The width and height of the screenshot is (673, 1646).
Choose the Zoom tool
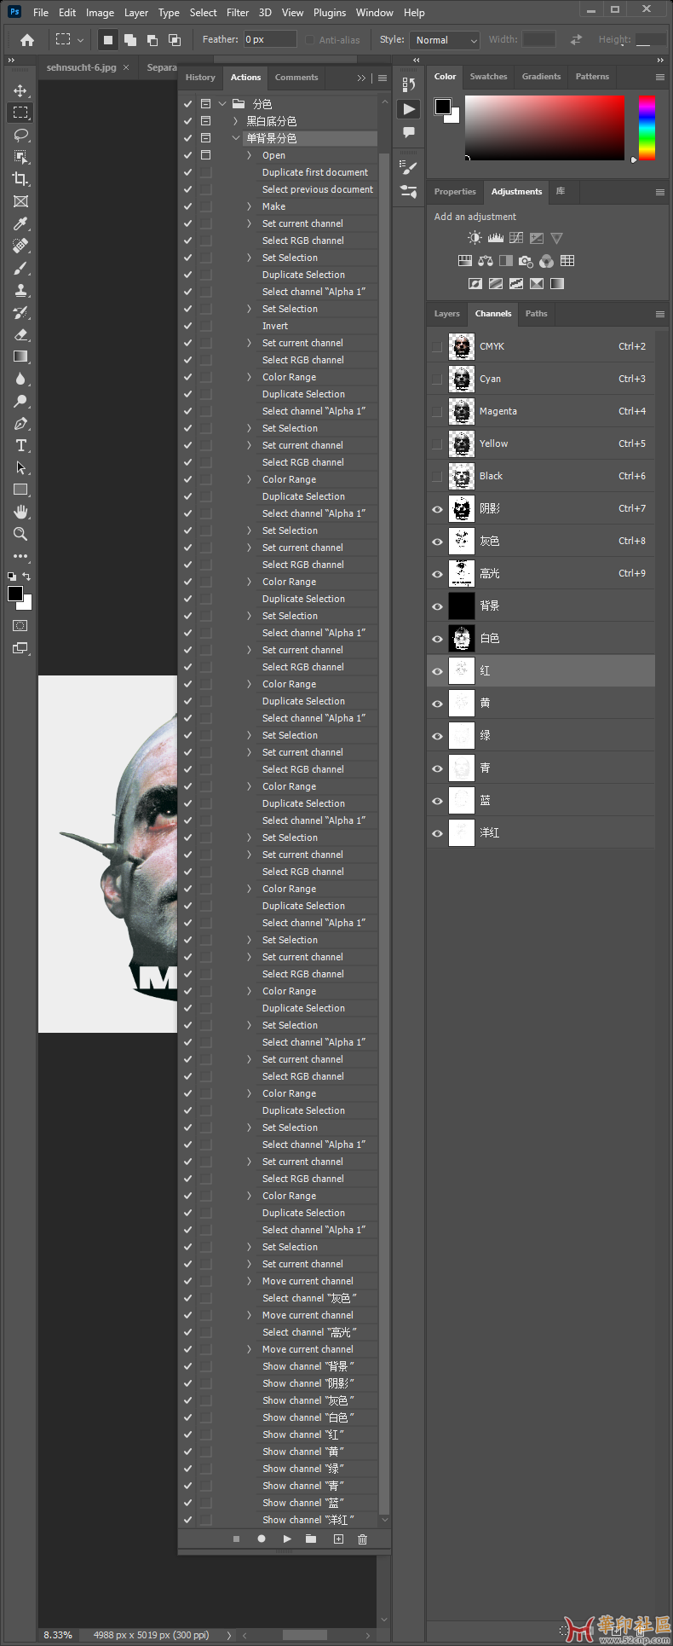pyautogui.click(x=20, y=534)
